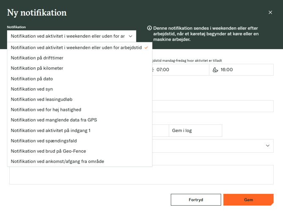Choose Notifikation på kilometer option

point(37,68)
